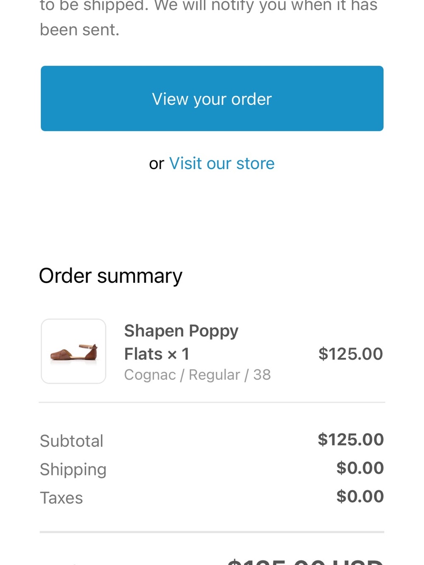
Task: Select the 'been sent.' notification text
Action: [x=80, y=30]
